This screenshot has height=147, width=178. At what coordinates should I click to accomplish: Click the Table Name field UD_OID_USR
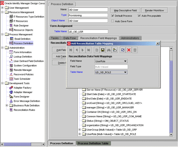pyautogui.click(x=88, y=32)
